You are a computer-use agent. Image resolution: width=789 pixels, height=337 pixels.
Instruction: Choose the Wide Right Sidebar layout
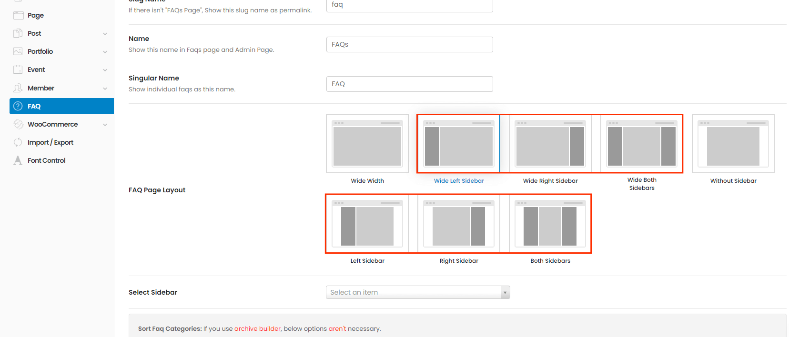tap(550, 144)
